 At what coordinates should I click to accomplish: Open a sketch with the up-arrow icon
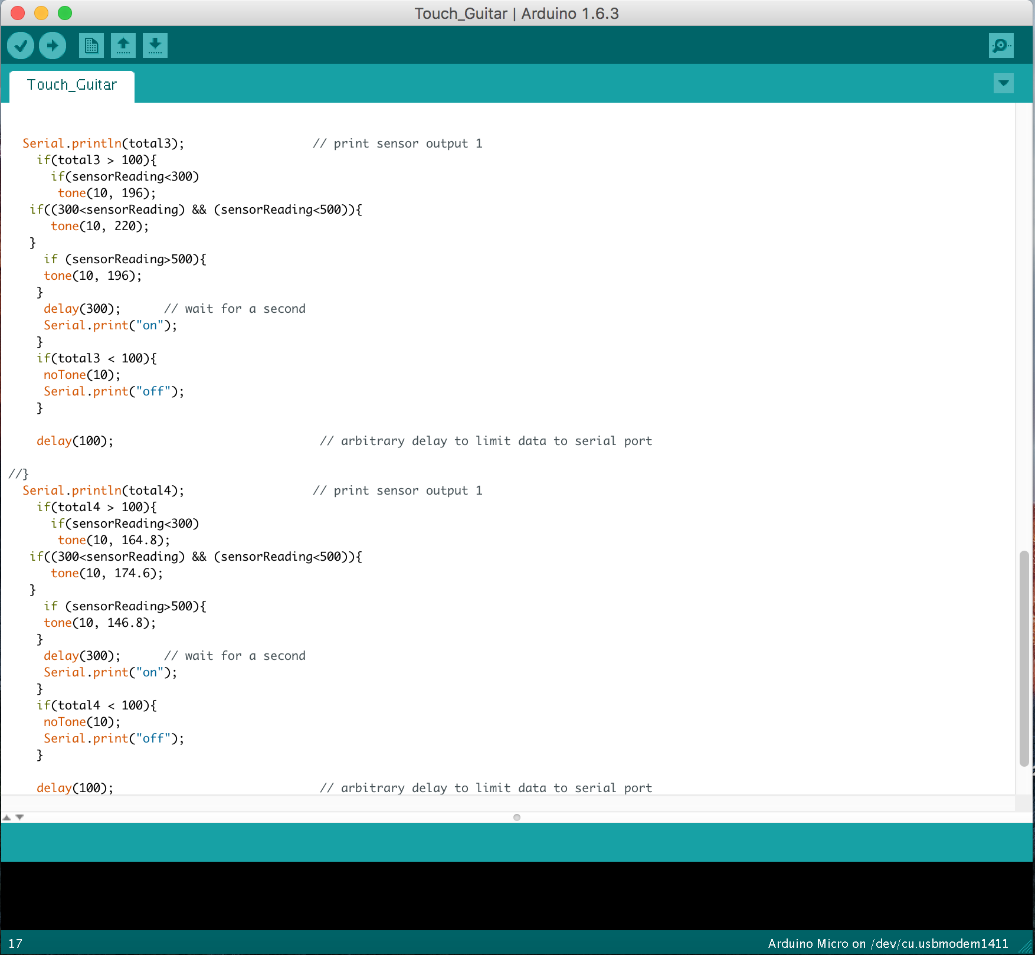coord(123,45)
